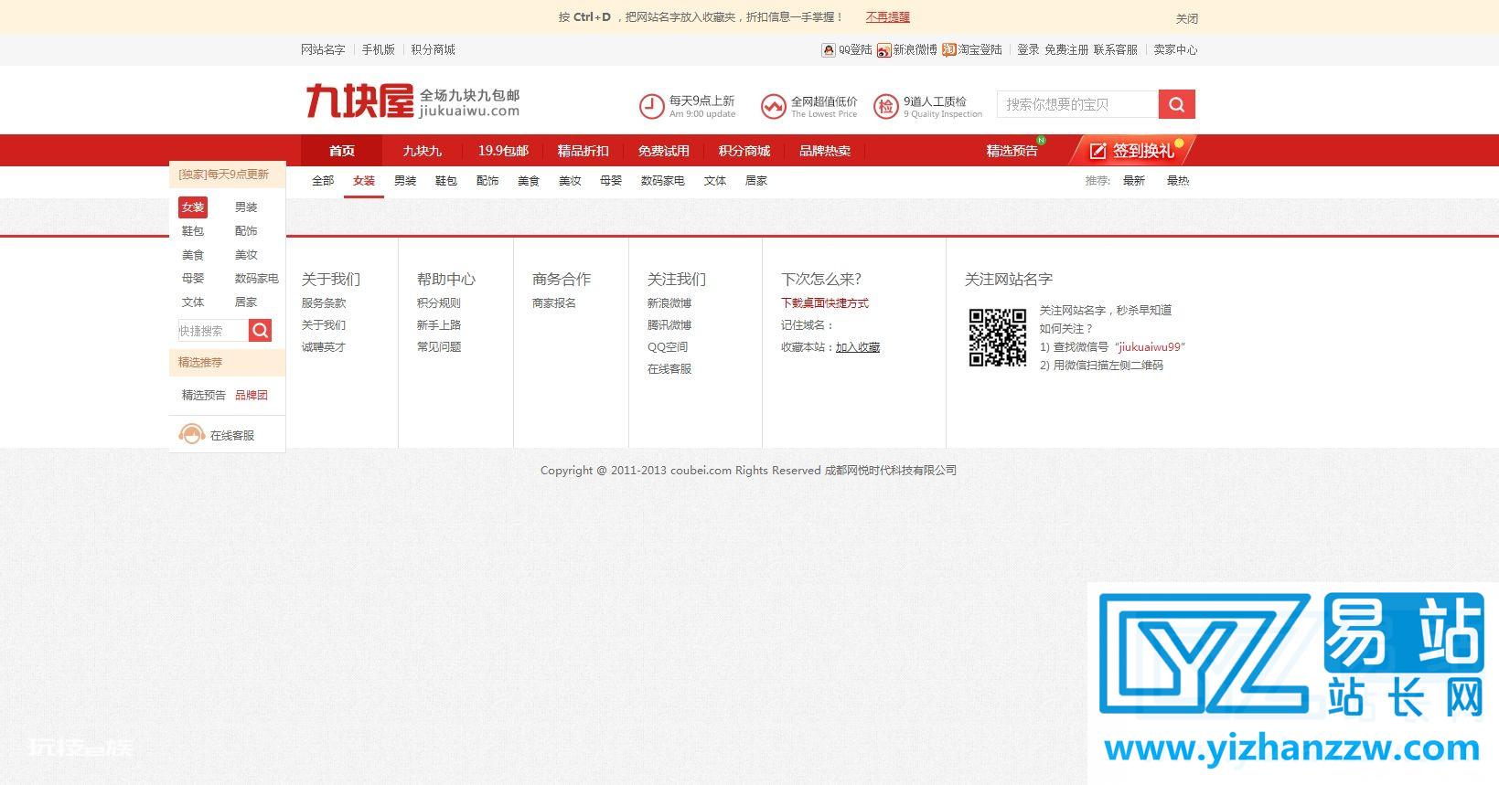
Task: Open 新手上路 footer link
Action: tap(439, 325)
